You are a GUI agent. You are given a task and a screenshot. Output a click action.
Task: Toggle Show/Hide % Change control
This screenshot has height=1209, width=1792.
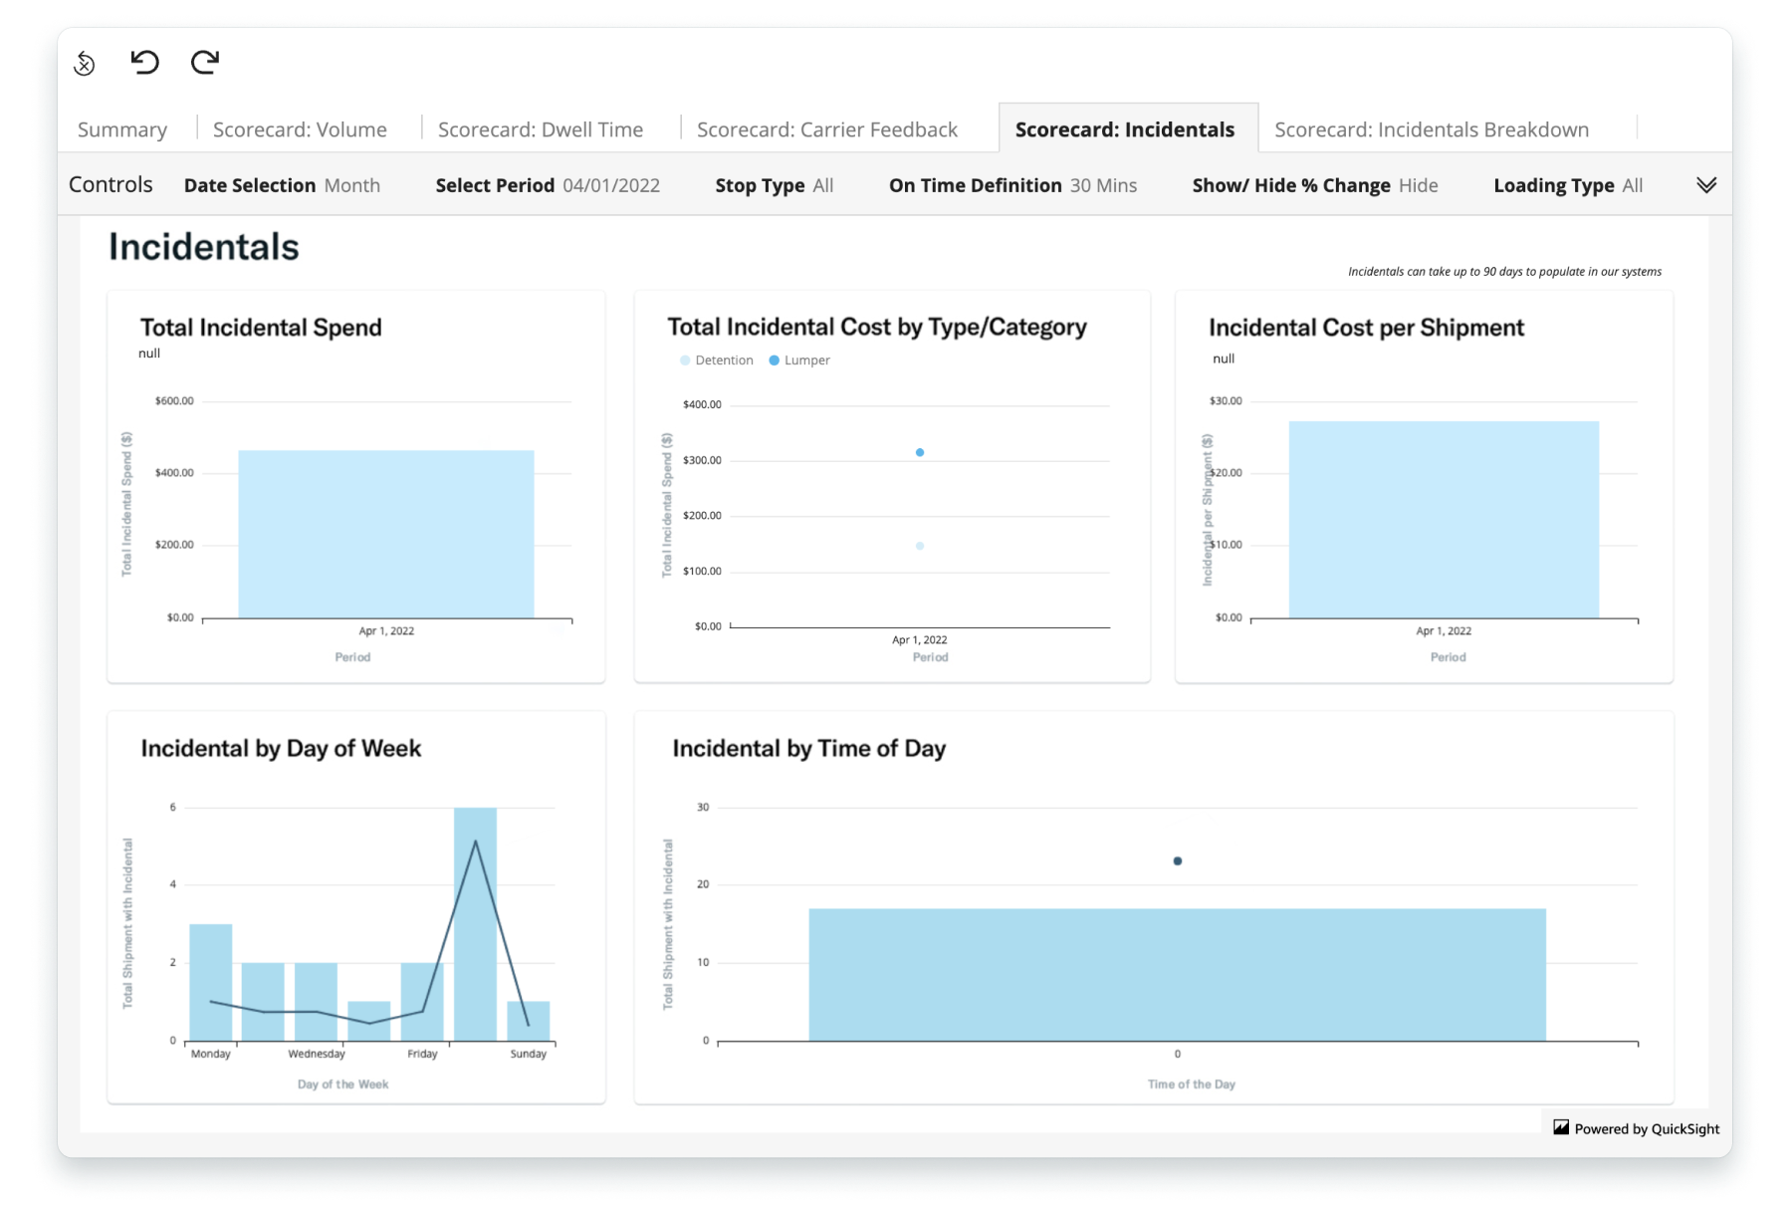tap(1314, 185)
